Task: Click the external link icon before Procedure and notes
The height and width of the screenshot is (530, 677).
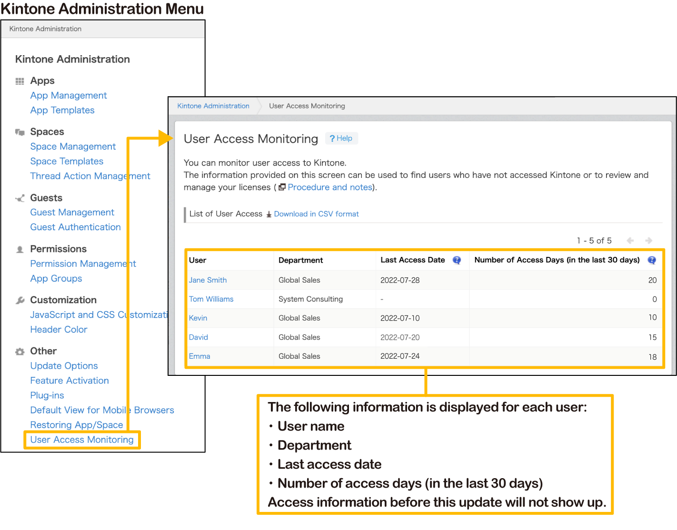Action: (x=282, y=187)
